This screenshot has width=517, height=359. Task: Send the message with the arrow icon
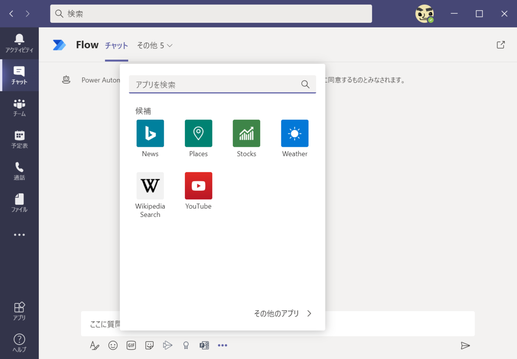pos(465,345)
